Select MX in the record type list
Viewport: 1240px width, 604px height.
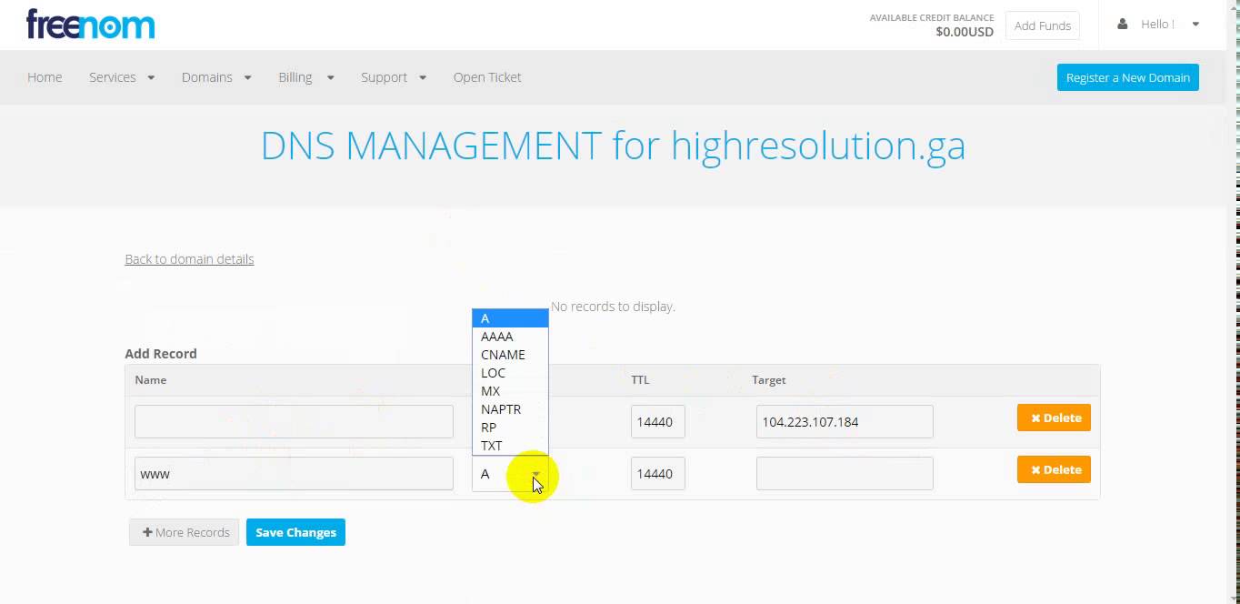[510, 391]
